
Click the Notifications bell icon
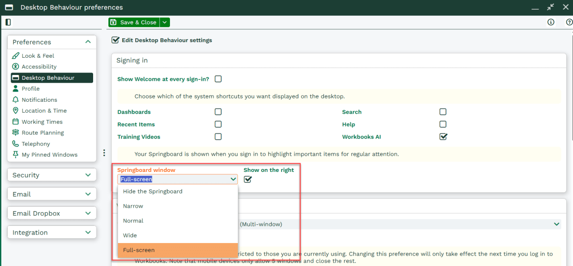tap(16, 99)
